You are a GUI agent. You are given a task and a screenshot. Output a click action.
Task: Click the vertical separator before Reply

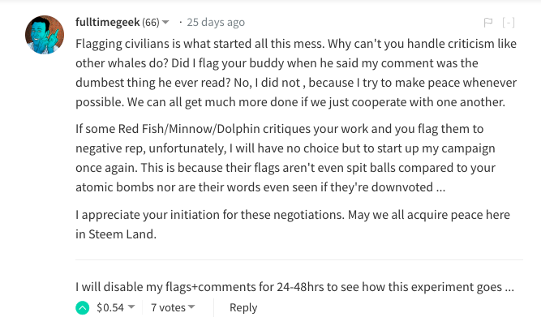tap(214, 307)
